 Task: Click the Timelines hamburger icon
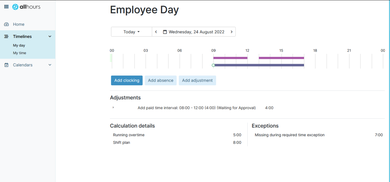point(6,36)
